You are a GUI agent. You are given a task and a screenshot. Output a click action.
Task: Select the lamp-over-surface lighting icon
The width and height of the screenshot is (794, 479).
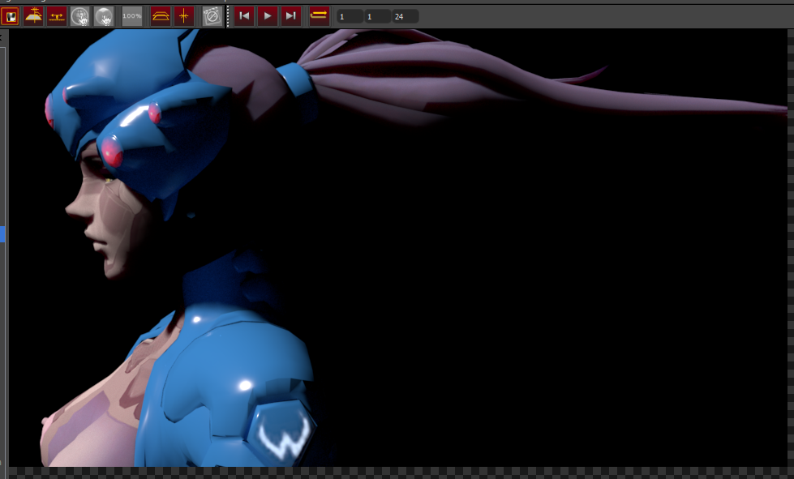click(x=33, y=15)
